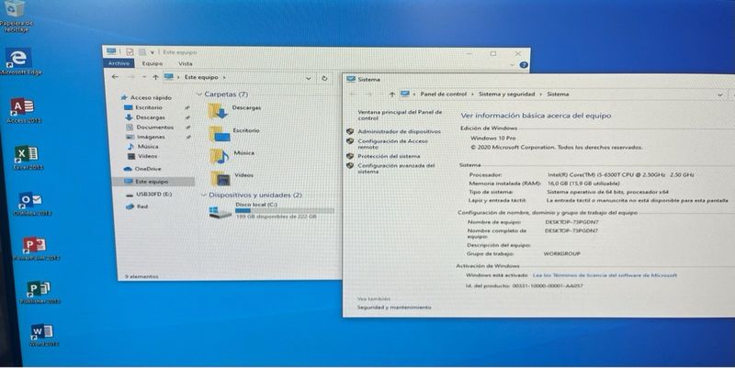This screenshot has width=735, height=368.
Task: Select Red in the navigation pane
Action: (x=137, y=206)
